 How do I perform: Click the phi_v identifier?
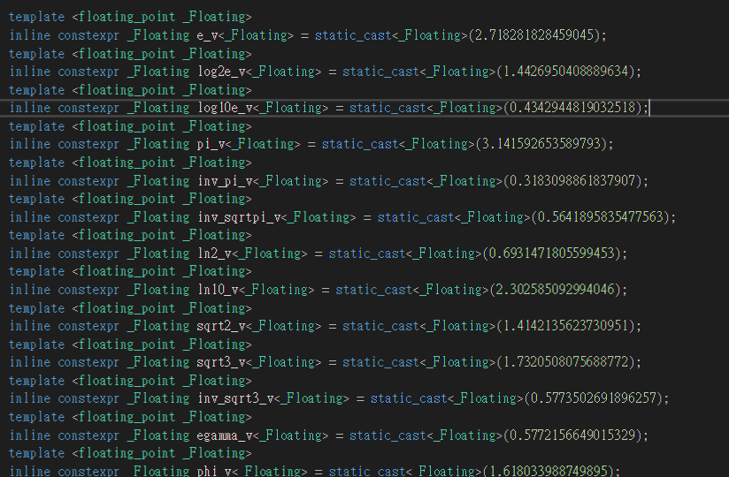[216, 471]
